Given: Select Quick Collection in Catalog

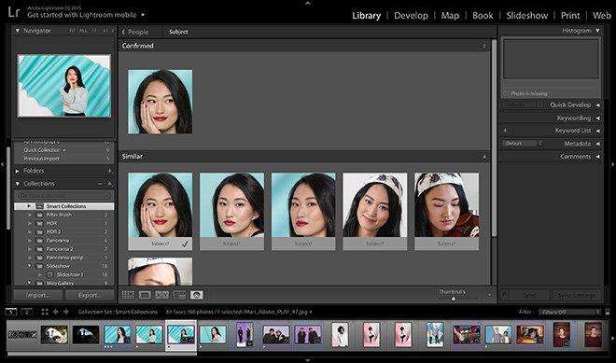Looking at the screenshot, I should tap(64, 150).
